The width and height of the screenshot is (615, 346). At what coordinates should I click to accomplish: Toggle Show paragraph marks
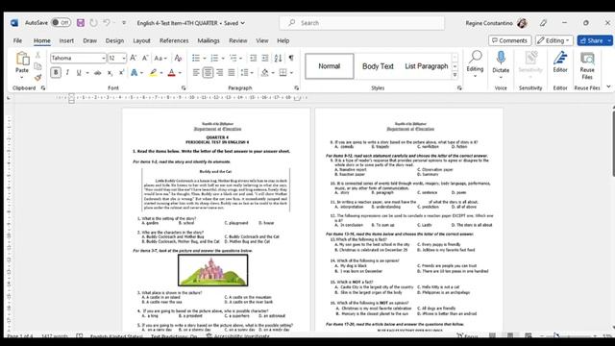[291, 58]
